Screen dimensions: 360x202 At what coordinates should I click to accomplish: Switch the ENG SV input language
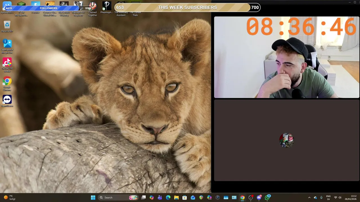point(328,198)
